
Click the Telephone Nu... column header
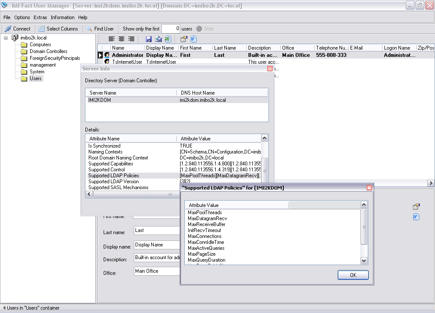coord(331,48)
